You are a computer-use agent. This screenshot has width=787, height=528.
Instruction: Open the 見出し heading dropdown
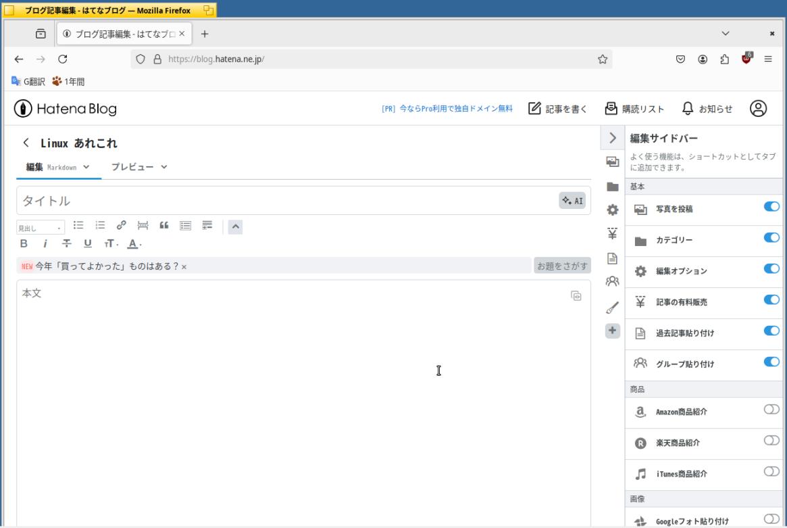click(41, 228)
